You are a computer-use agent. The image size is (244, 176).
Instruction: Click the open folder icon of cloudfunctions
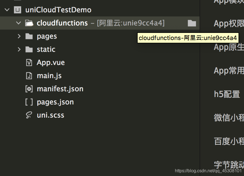(x=29, y=23)
